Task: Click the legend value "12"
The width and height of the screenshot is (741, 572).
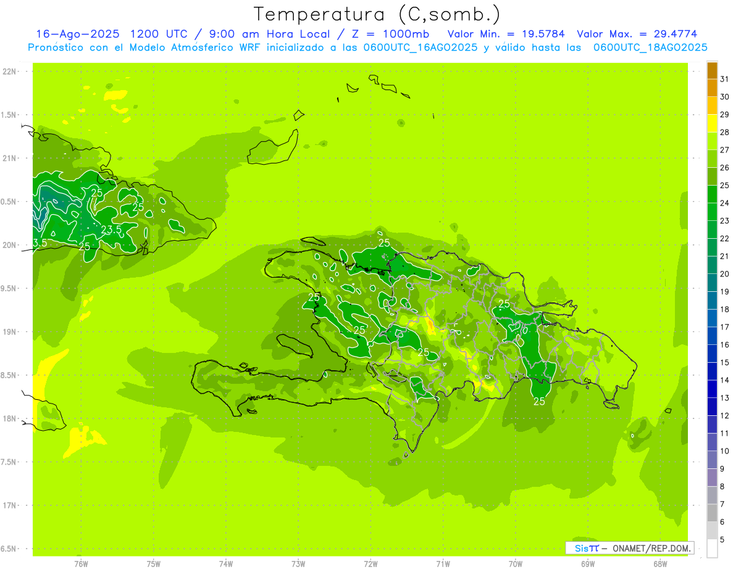Action: click(x=725, y=416)
